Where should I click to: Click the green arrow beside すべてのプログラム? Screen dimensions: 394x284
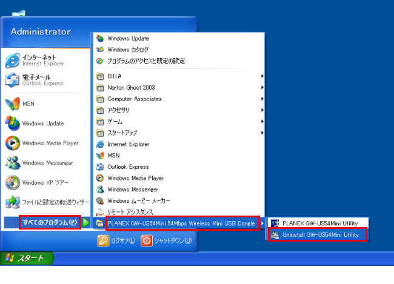coord(86,222)
